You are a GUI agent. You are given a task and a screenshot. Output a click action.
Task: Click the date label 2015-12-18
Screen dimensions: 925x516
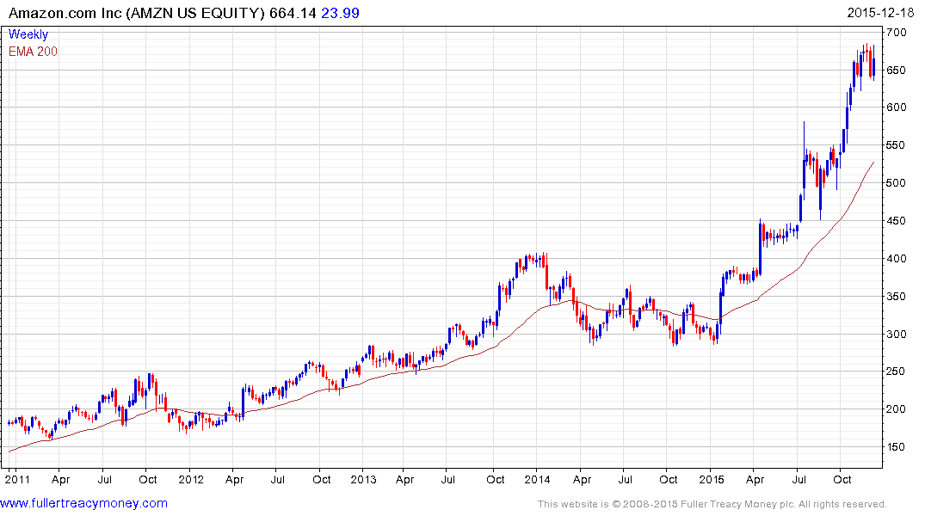tap(880, 13)
